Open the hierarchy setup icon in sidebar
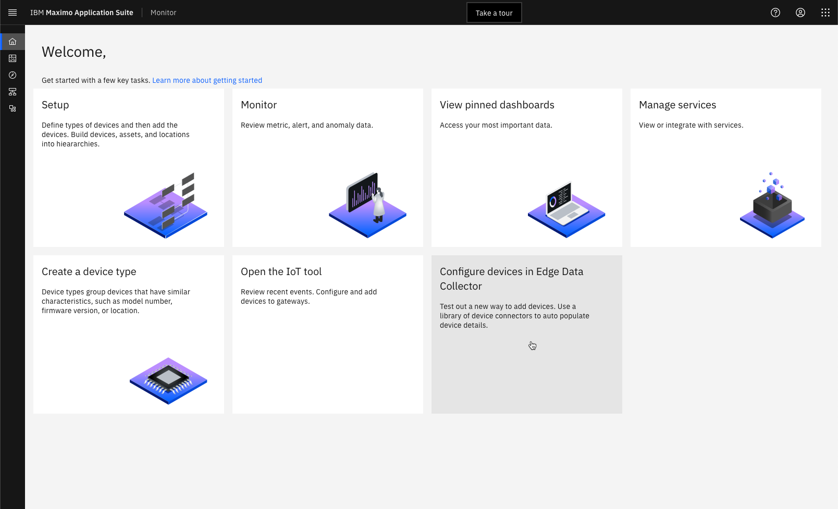This screenshot has width=838, height=509. (x=13, y=92)
